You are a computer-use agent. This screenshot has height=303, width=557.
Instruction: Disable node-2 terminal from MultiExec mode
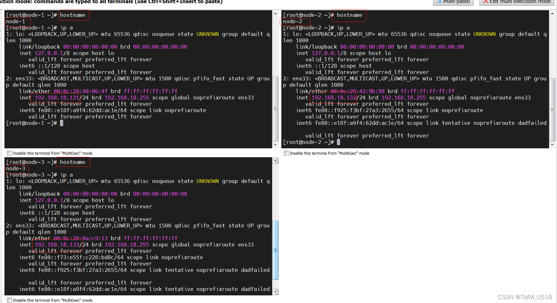tap(286, 153)
